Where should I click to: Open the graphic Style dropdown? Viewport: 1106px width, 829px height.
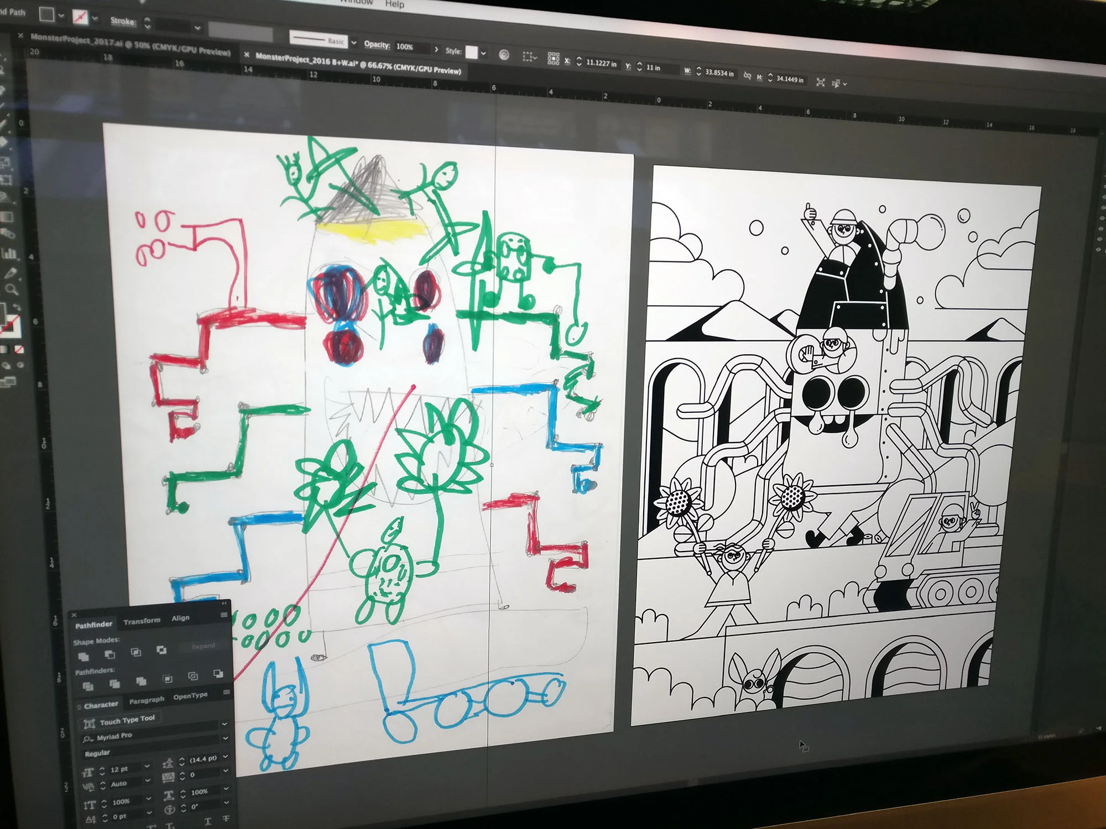483,54
